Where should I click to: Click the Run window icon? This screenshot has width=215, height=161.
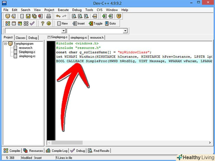tap(14, 23)
